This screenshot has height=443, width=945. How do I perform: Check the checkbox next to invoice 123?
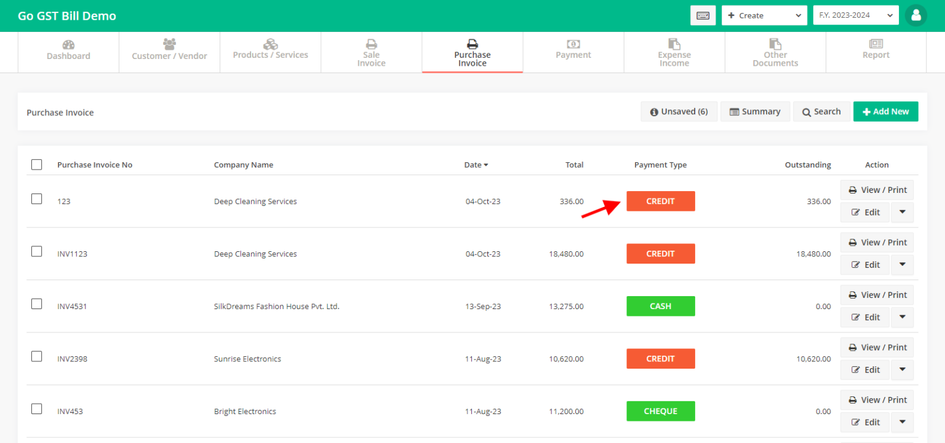36,198
